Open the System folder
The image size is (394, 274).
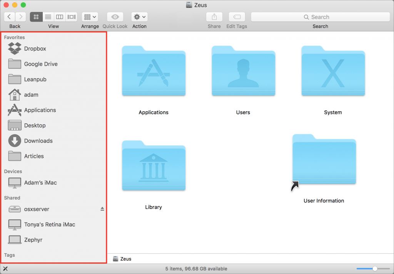coord(333,71)
